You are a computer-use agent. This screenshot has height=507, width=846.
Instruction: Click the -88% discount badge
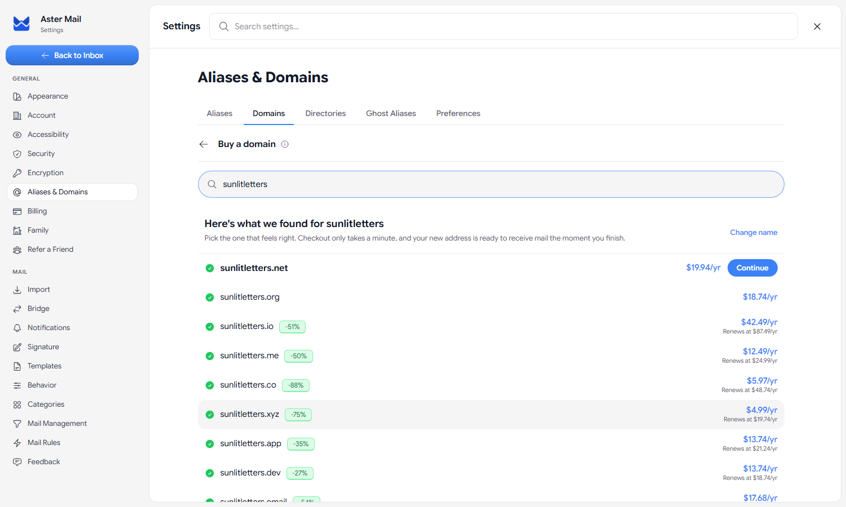coord(296,385)
